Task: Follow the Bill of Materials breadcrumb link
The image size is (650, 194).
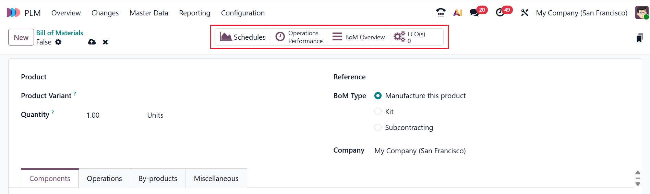Action: pos(60,33)
